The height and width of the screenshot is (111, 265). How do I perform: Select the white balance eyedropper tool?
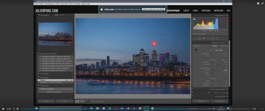(196, 51)
